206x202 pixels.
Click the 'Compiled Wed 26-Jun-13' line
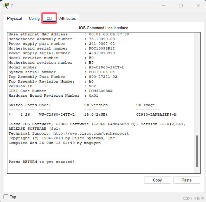[55, 143]
